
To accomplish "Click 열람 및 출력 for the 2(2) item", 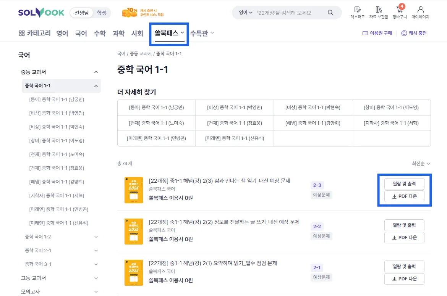I will [x=404, y=225].
